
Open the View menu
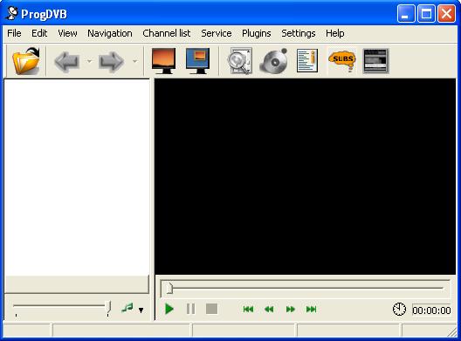67,33
